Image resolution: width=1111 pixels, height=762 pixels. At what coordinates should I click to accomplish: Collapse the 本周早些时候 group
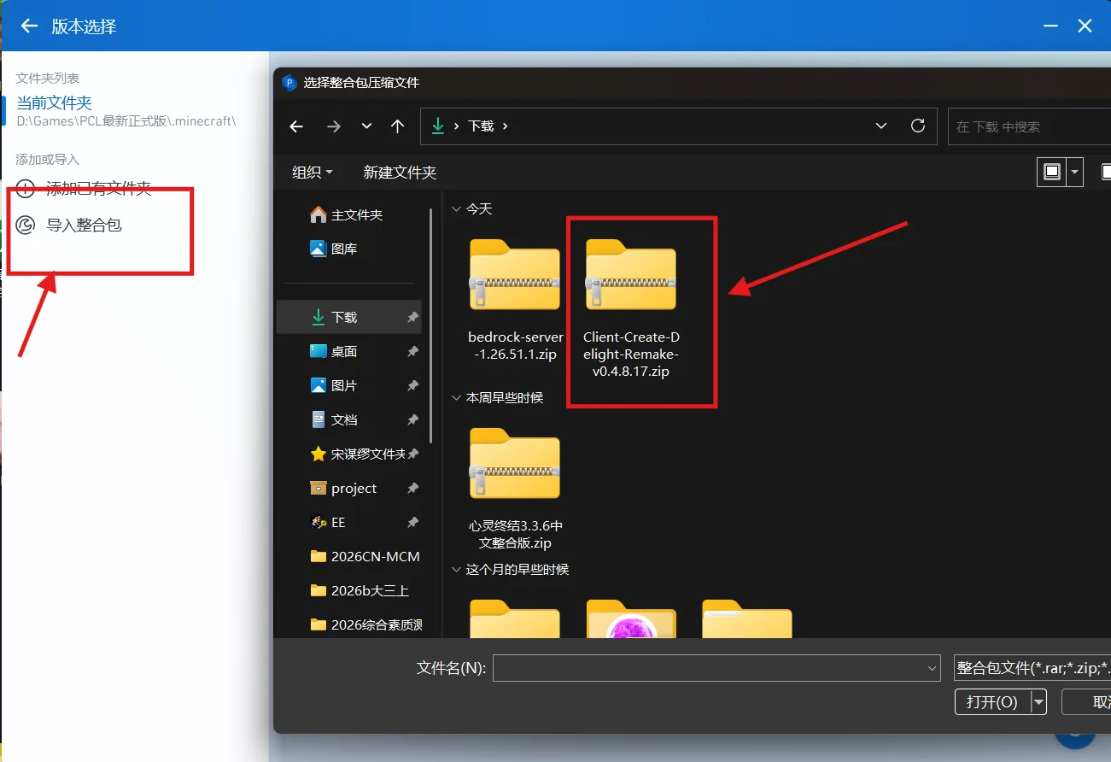click(456, 397)
